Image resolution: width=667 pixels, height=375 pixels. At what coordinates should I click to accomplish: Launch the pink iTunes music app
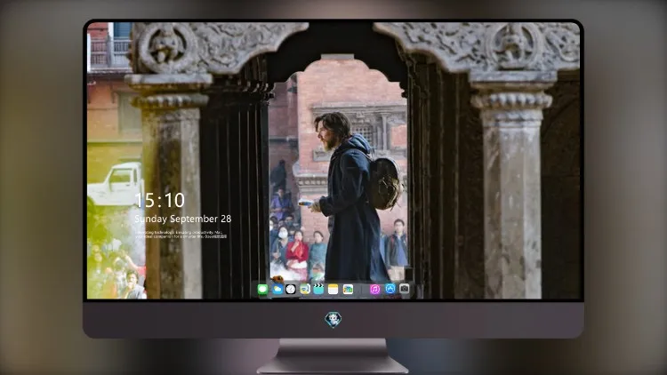coord(374,289)
